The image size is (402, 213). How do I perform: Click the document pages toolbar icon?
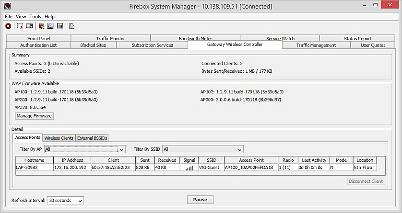click(72, 26)
